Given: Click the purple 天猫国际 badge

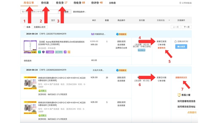Looking at the screenshot, I should (50, 52).
